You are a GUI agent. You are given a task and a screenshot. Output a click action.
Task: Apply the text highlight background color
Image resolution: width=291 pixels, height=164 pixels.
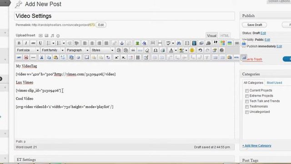coord(181,50)
